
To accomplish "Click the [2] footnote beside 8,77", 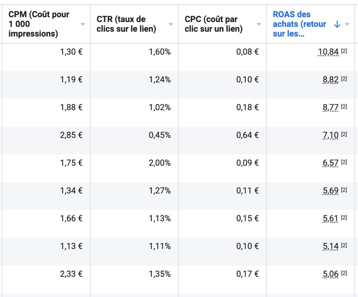I will pyautogui.click(x=344, y=107).
